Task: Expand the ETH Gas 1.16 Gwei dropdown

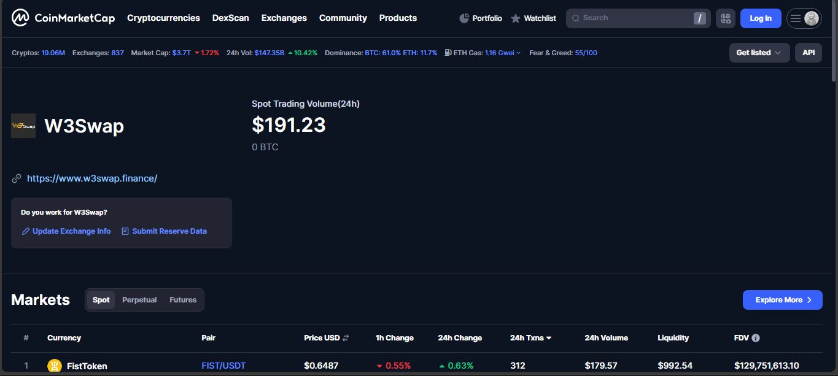Action: coord(502,53)
